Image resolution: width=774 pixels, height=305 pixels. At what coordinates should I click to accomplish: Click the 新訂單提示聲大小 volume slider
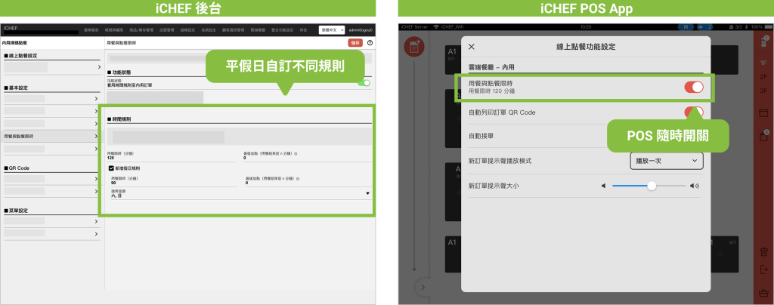coord(651,186)
